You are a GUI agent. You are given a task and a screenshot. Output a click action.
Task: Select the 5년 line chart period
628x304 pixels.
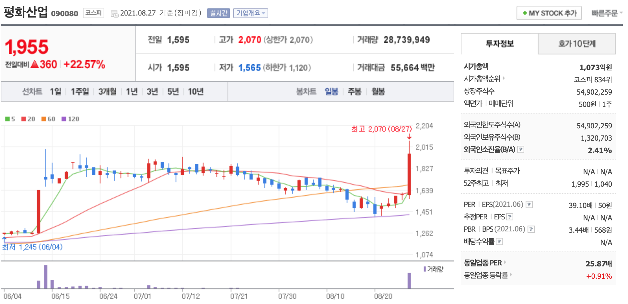[173, 92]
